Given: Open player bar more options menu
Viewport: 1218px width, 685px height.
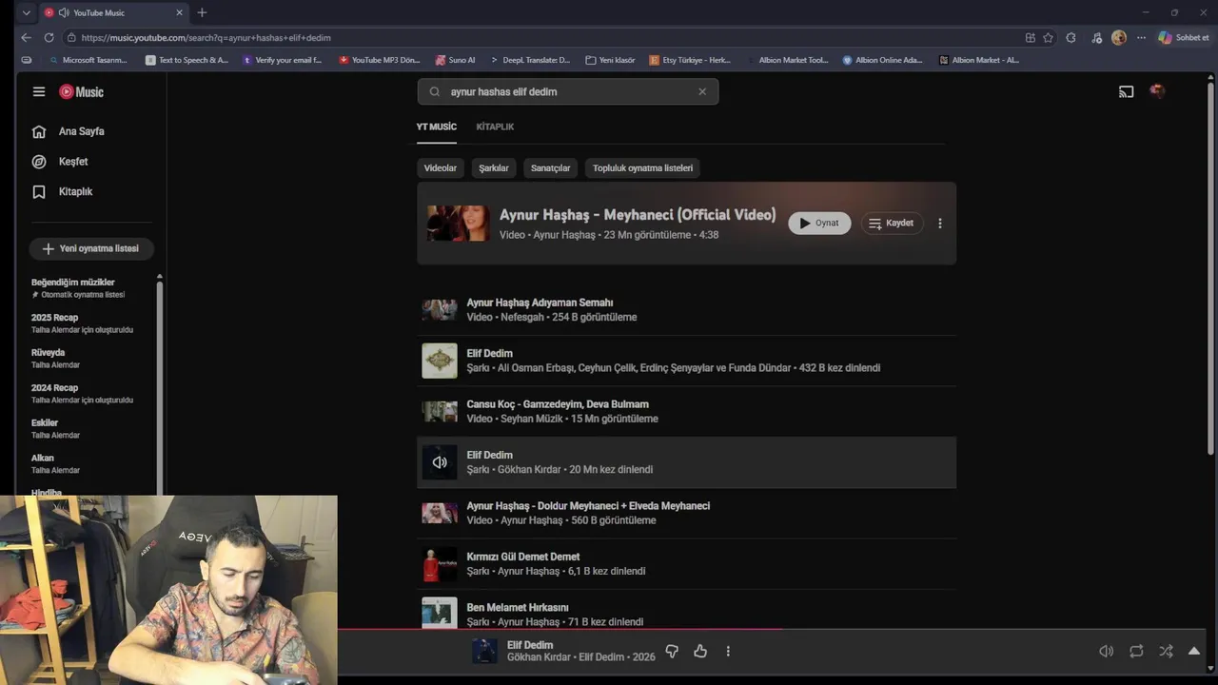Looking at the screenshot, I should (728, 652).
